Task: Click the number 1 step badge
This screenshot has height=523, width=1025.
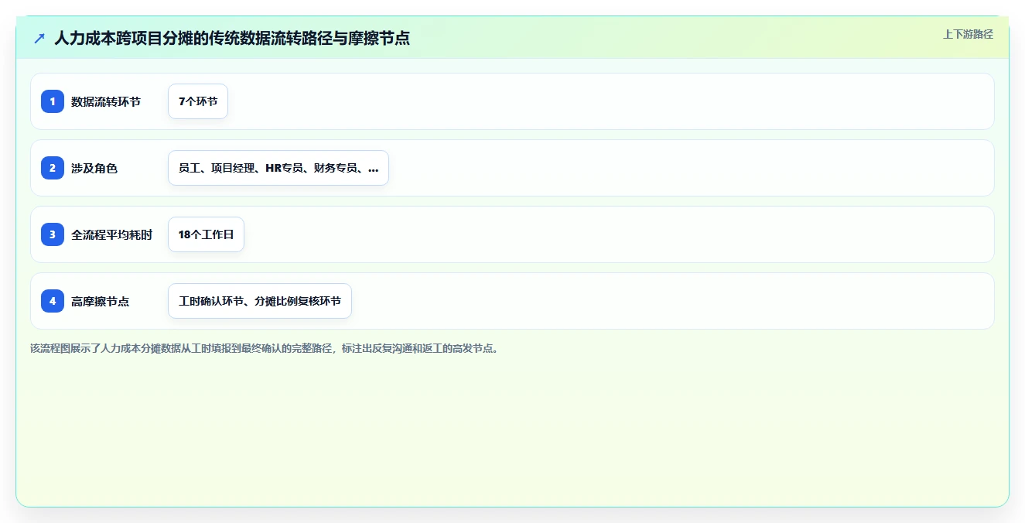Action: coord(53,101)
